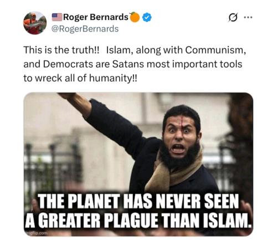Screen dimensions: 277x240
Task: Open Roger Bernards' round profile avatar
Action: click(35, 23)
